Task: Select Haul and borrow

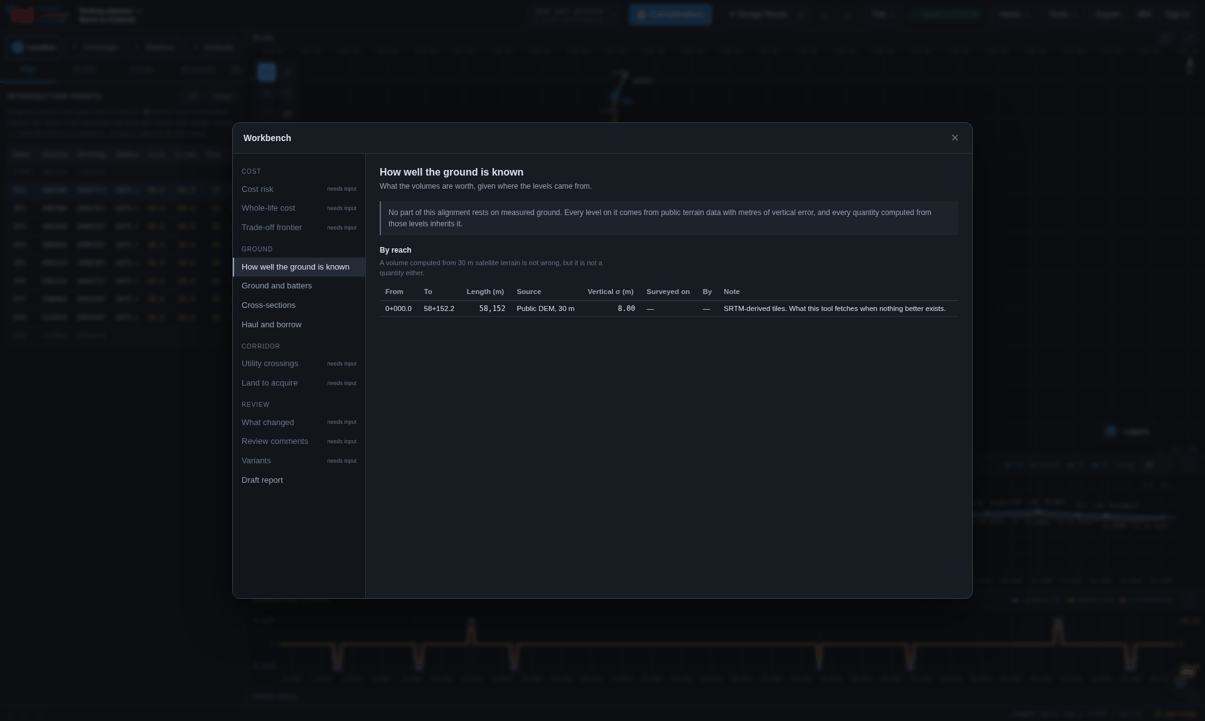Action: [299, 325]
